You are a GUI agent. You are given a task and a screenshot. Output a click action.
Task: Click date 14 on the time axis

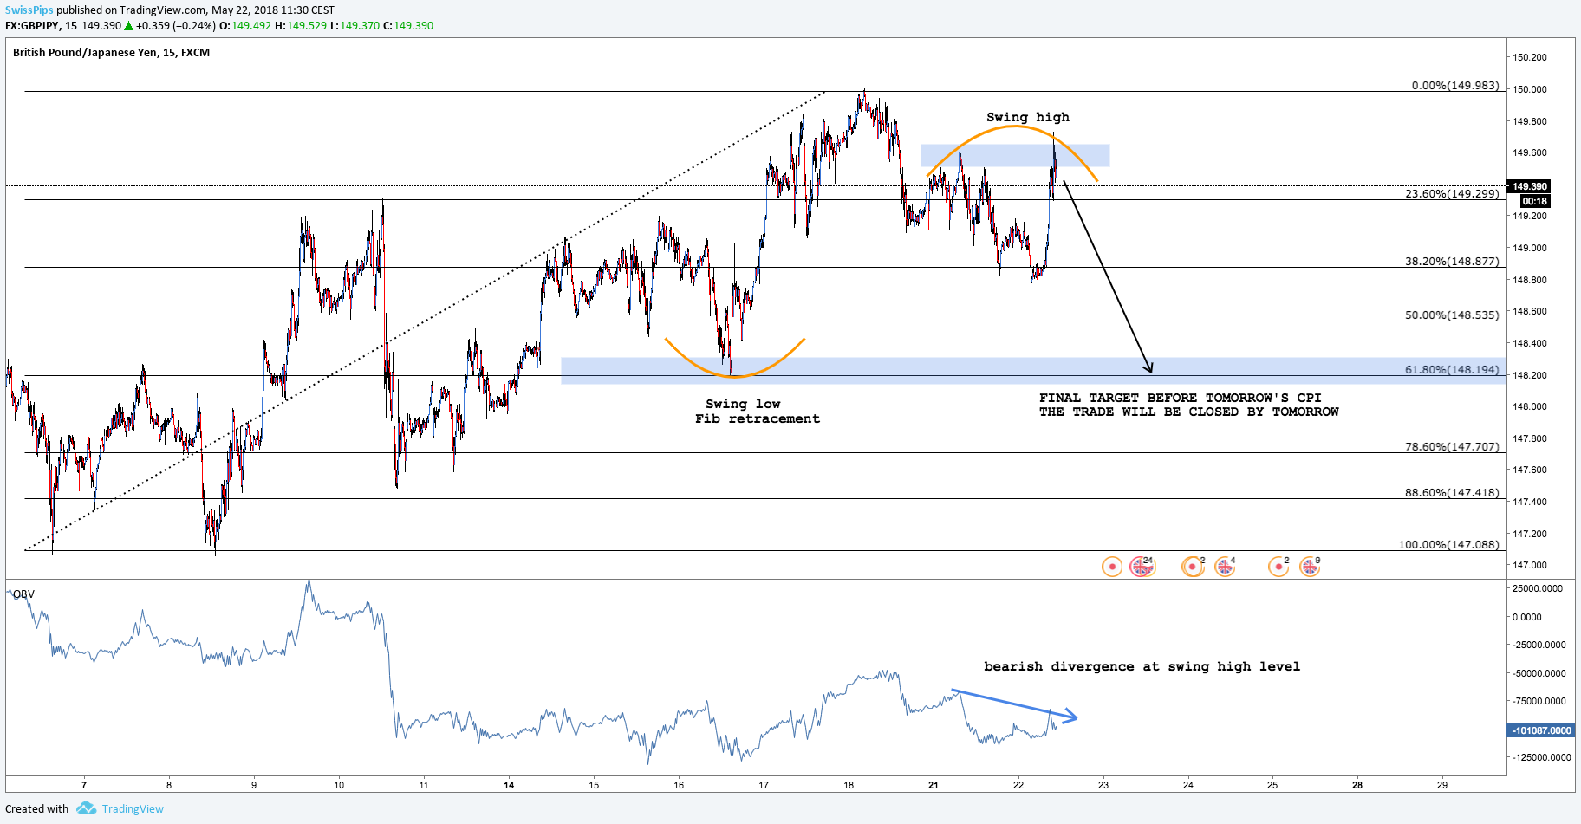click(509, 785)
